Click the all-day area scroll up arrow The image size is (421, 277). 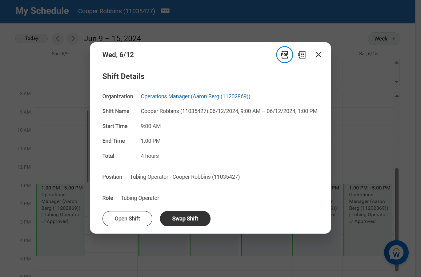tap(396, 63)
